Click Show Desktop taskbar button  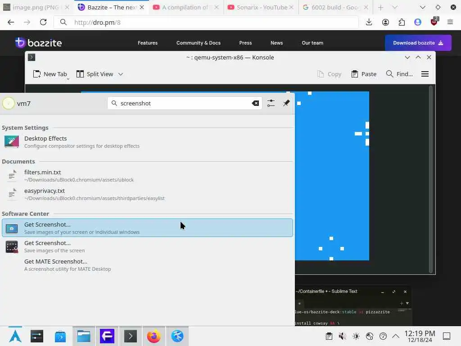tap(447, 336)
